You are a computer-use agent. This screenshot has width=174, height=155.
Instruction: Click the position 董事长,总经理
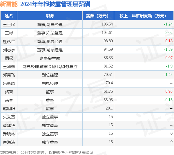50,33
